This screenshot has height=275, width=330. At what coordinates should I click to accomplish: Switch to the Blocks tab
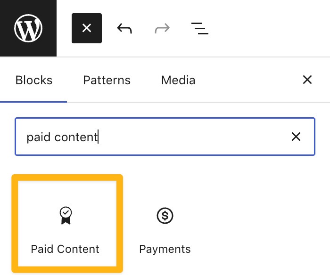(34, 80)
